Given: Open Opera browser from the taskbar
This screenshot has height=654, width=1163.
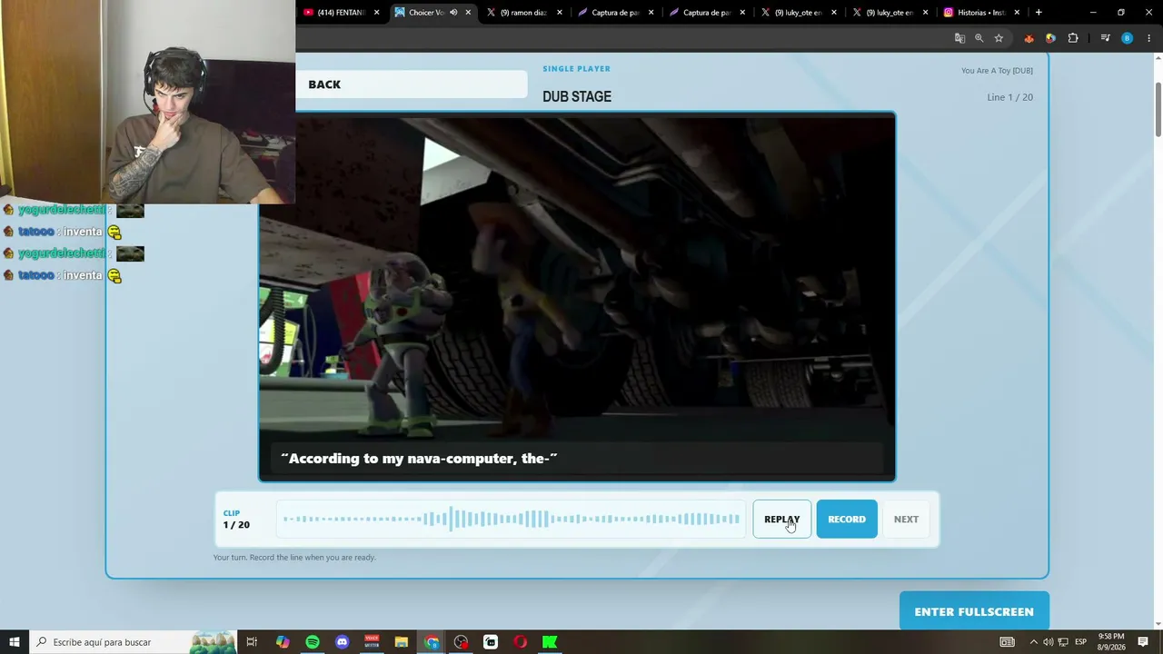Looking at the screenshot, I should 520,642.
